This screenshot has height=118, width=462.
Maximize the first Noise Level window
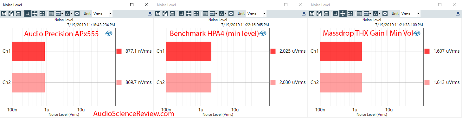pos(132,5)
